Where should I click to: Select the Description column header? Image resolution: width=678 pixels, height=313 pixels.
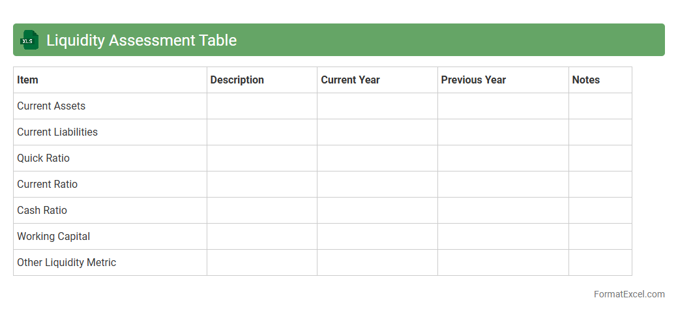point(237,80)
